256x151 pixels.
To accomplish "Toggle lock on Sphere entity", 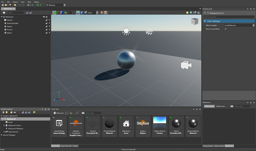I will (x=46, y=33).
